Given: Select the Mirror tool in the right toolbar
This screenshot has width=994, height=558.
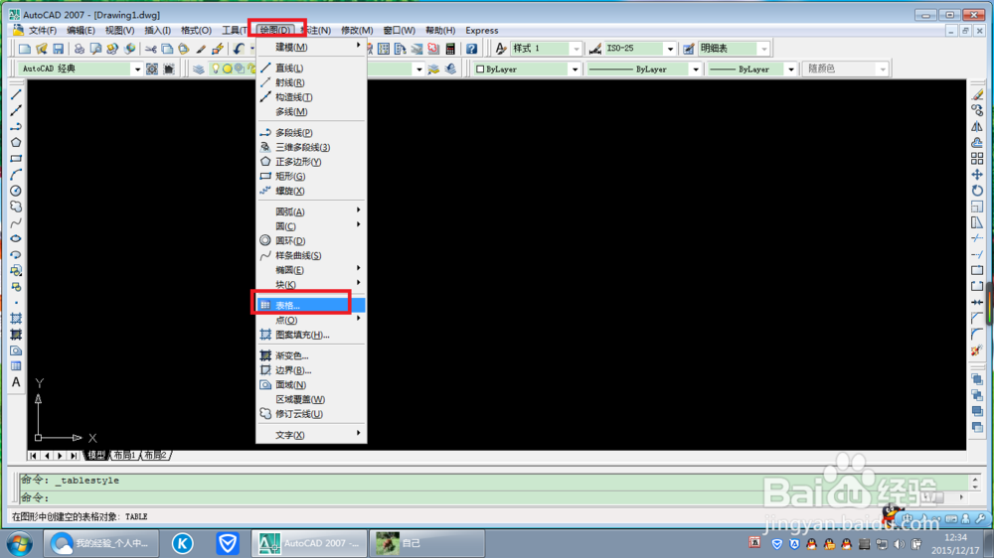Looking at the screenshot, I should pyautogui.click(x=977, y=126).
